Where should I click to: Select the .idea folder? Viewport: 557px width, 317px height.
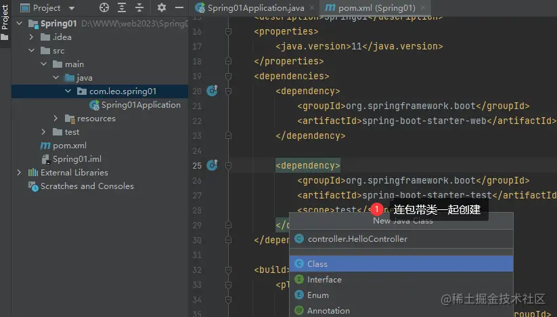(x=62, y=37)
